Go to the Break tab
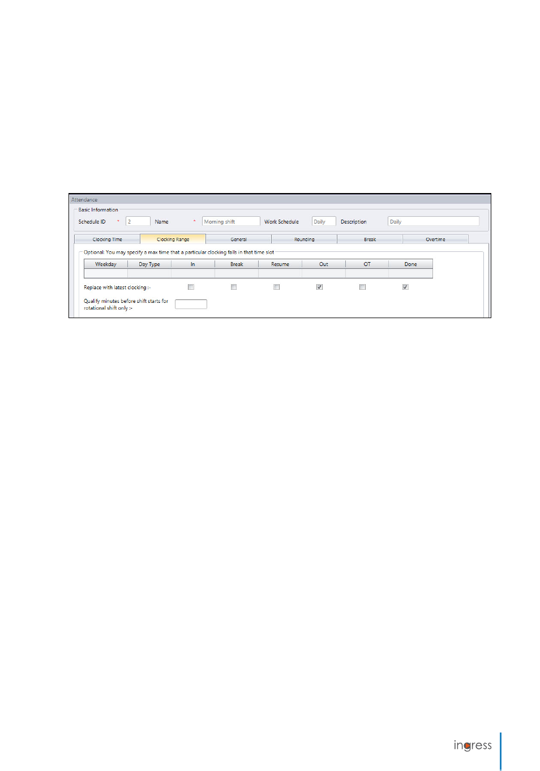 click(x=370, y=239)
